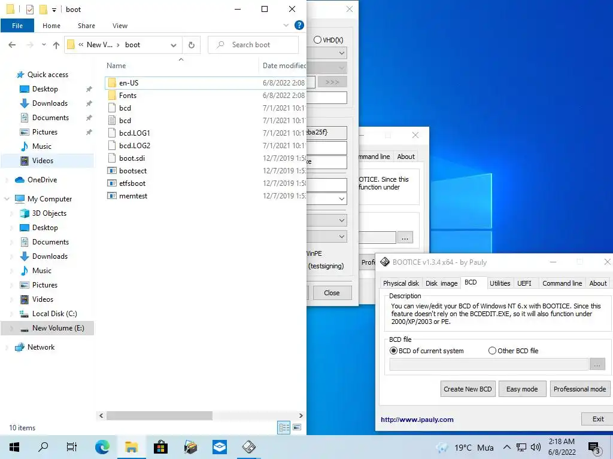Open address bar history dropdown
The width and height of the screenshot is (613, 459).
[174, 45]
